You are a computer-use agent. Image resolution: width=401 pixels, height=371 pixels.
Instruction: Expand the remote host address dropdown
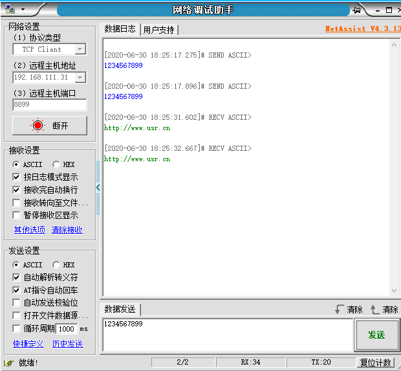coord(80,77)
